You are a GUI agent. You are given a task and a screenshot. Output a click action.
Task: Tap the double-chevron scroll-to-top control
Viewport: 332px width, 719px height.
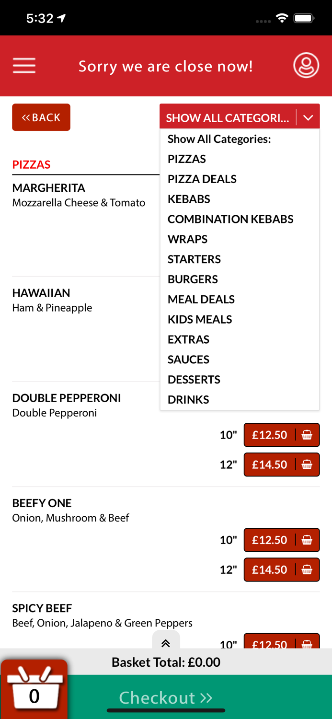(x=166, y=644)
